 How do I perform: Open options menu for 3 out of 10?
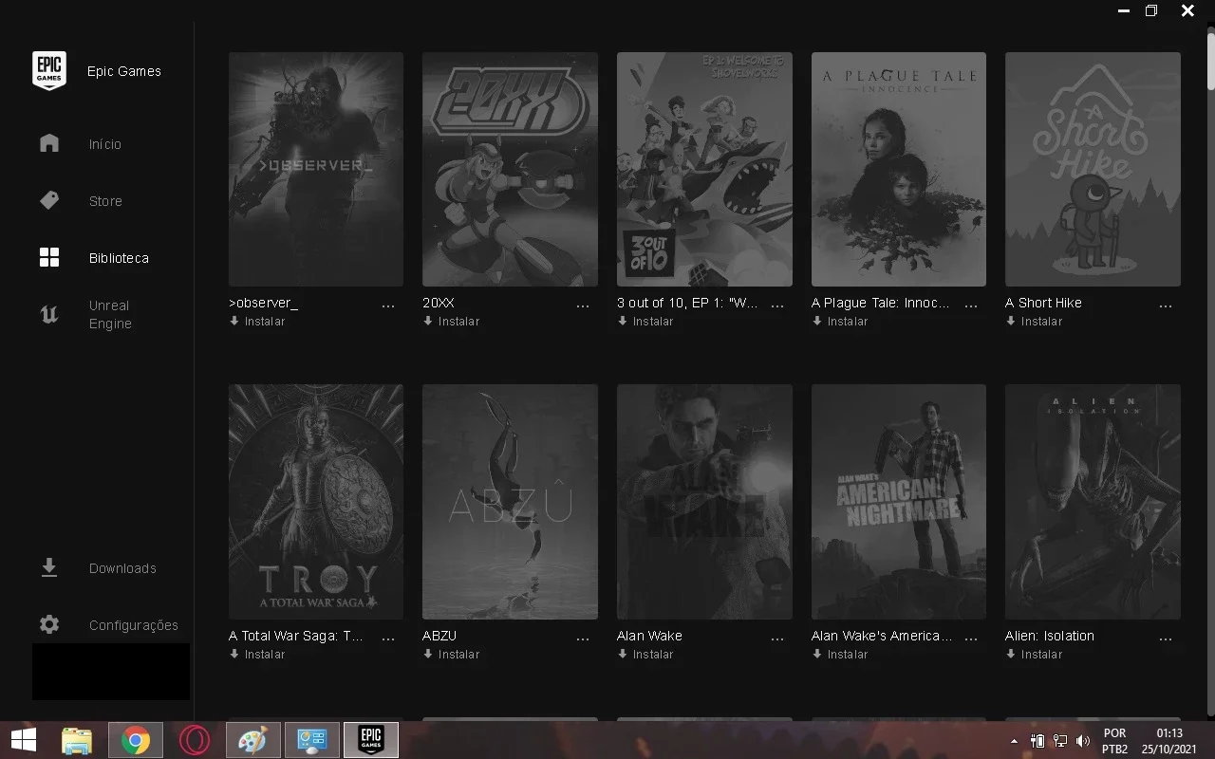[777, 306]
